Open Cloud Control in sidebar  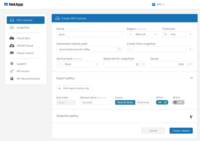tap(26, 53)
